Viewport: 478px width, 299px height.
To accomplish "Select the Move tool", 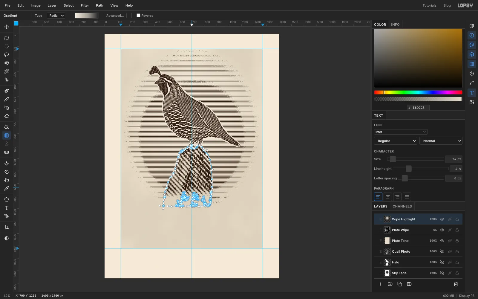I will pyautogui.click(x=7, y=27).
